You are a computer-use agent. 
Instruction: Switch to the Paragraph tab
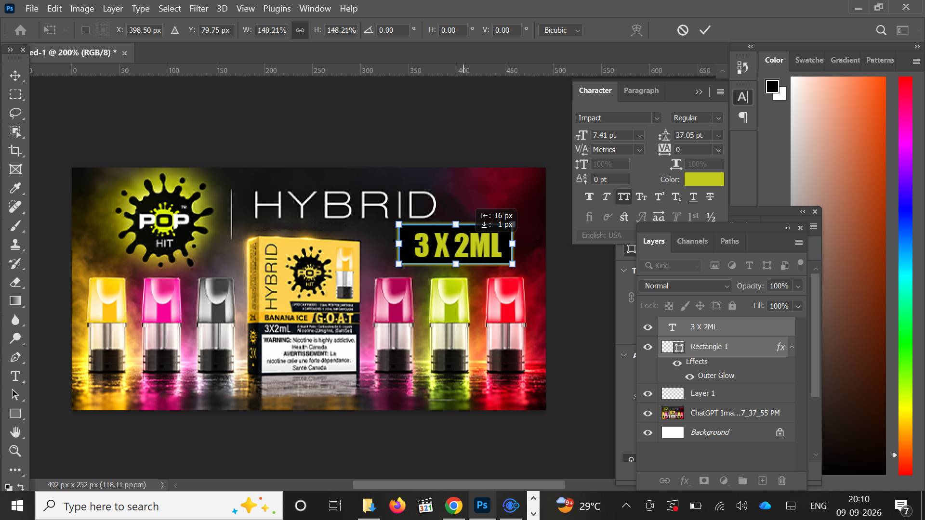(x=641, y=91)
